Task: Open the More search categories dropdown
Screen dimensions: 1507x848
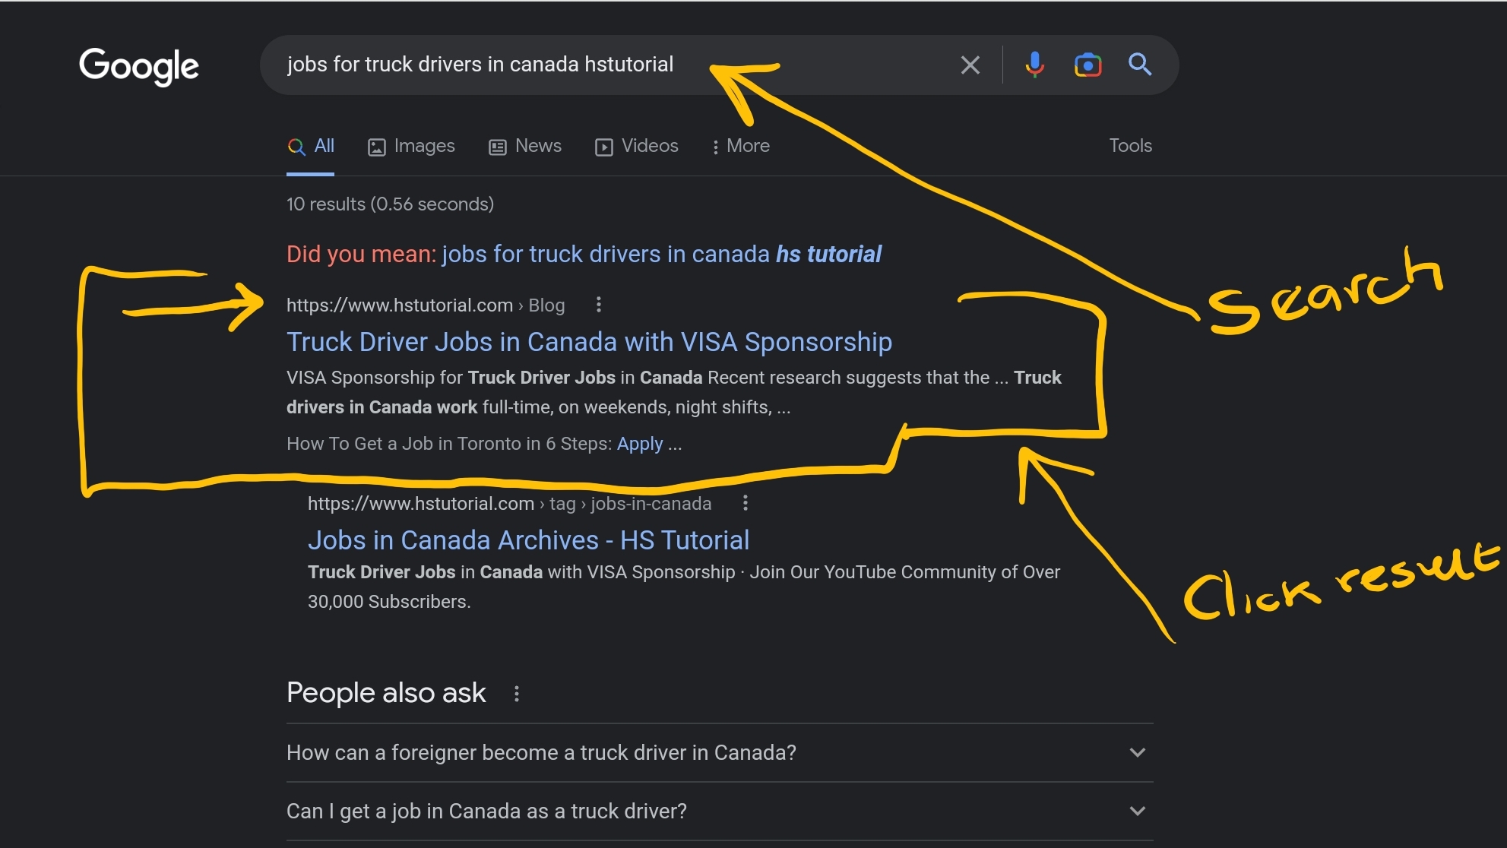Action: (740, 146)
